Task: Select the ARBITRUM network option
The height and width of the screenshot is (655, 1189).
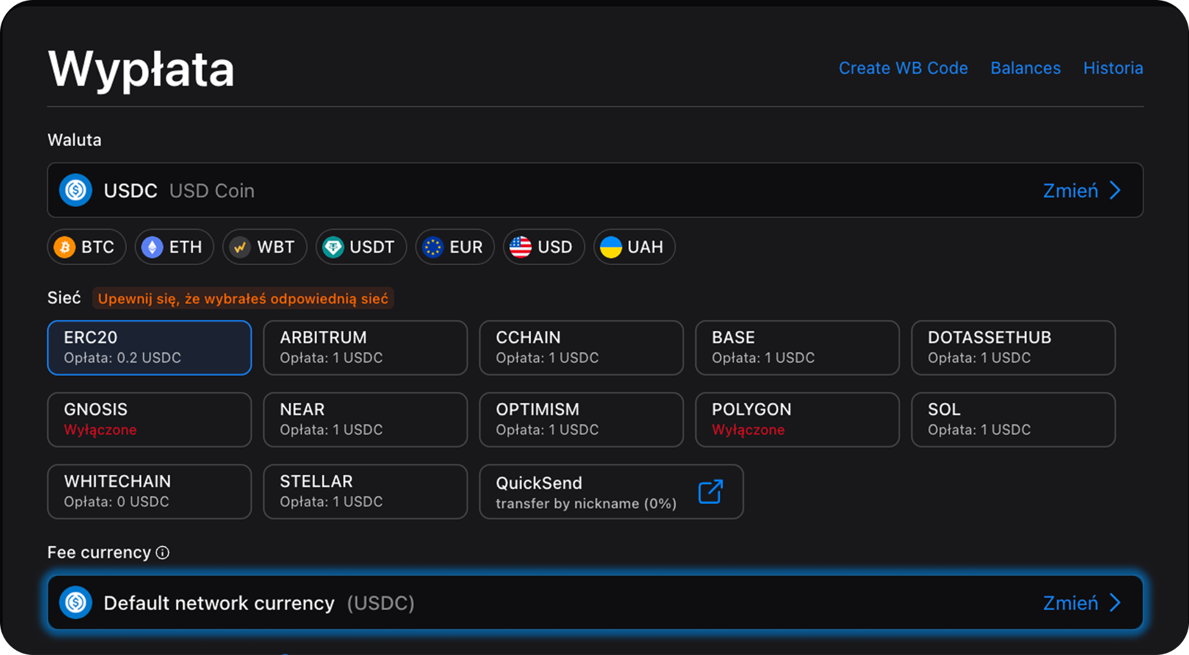Action: 365,348
